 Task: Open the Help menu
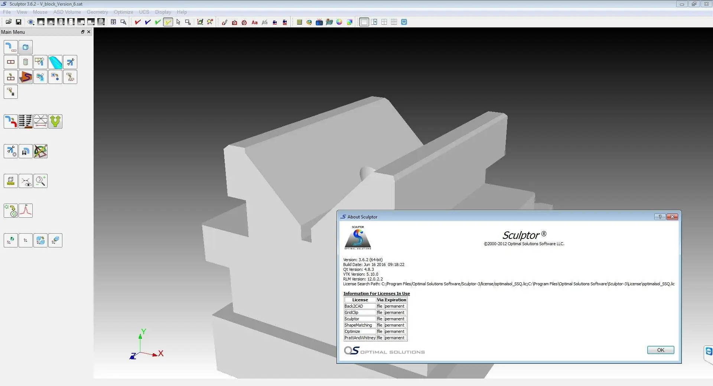tap(182, 12)
